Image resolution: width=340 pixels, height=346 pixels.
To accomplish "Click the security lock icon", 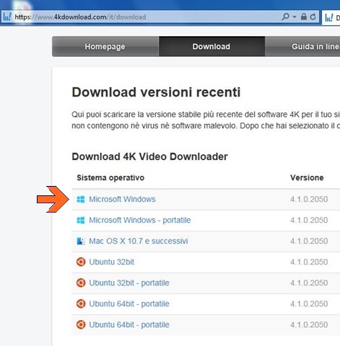I will tap(304, 17).
